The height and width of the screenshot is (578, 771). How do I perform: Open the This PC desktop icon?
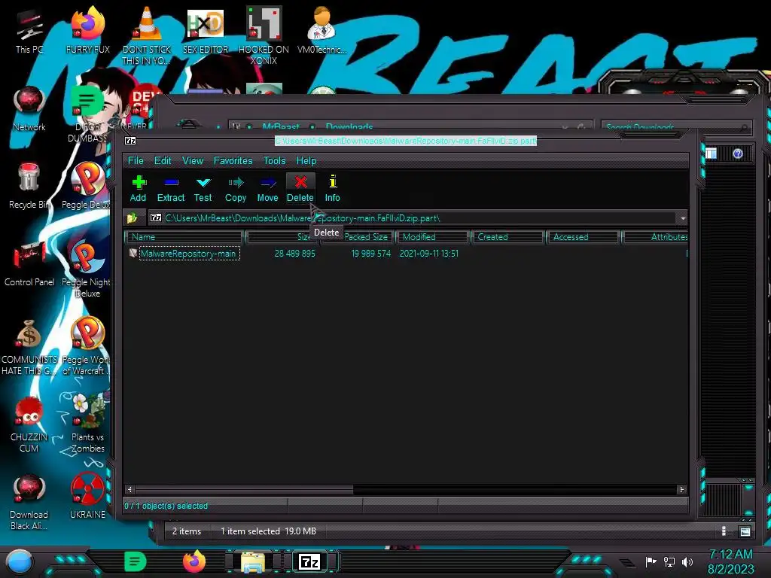[29, 30]
